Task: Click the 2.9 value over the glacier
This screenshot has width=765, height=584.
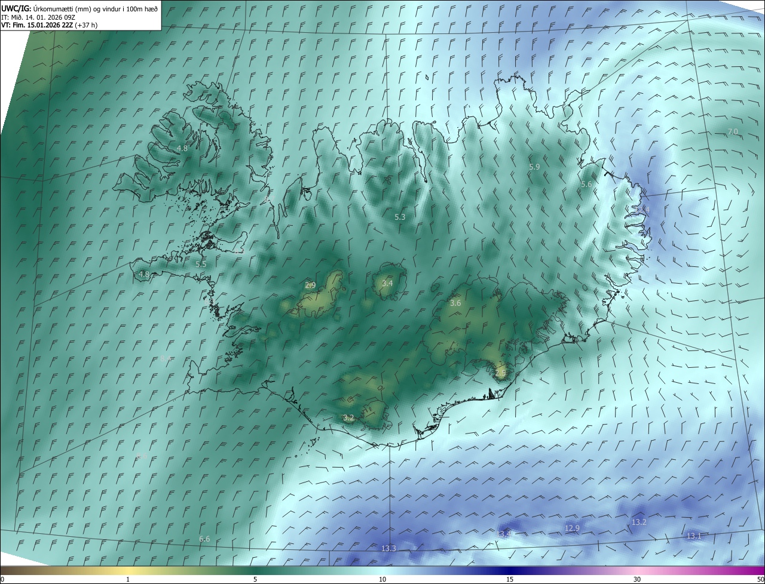Action: click(310, 285)
